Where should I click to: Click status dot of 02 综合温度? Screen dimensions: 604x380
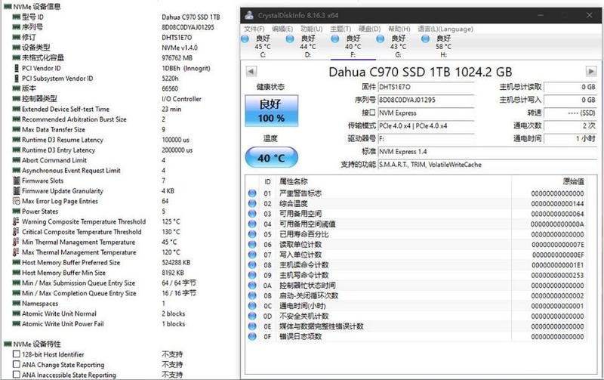point(252,203)
